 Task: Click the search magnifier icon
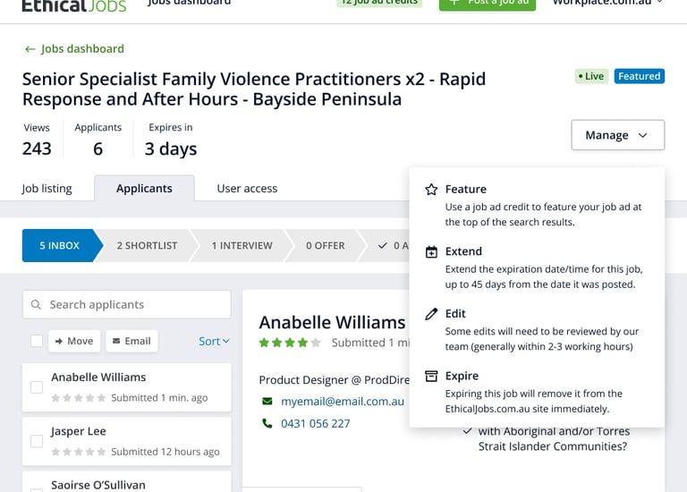[x=37, y=305]
